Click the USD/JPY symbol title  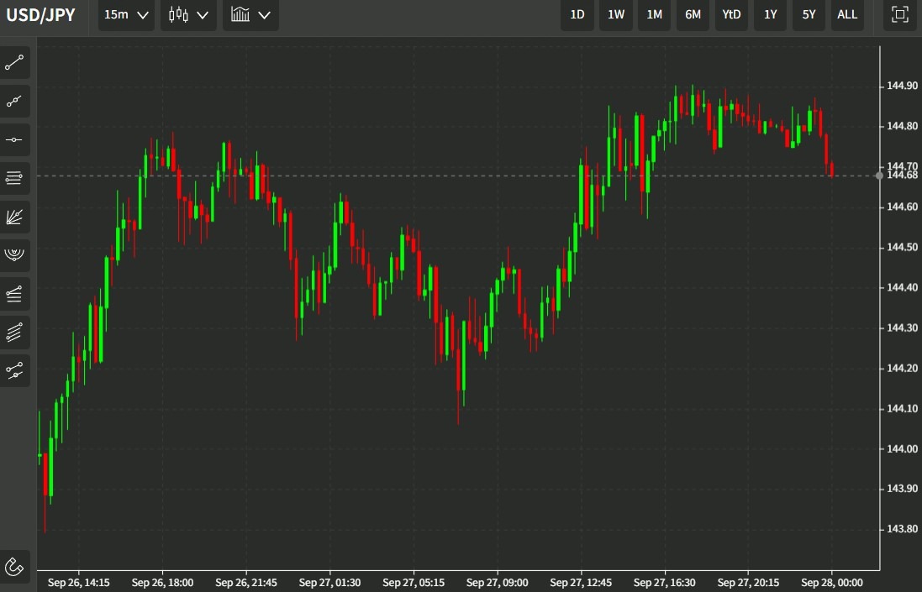pyautogui.click(x=40, y=14)
